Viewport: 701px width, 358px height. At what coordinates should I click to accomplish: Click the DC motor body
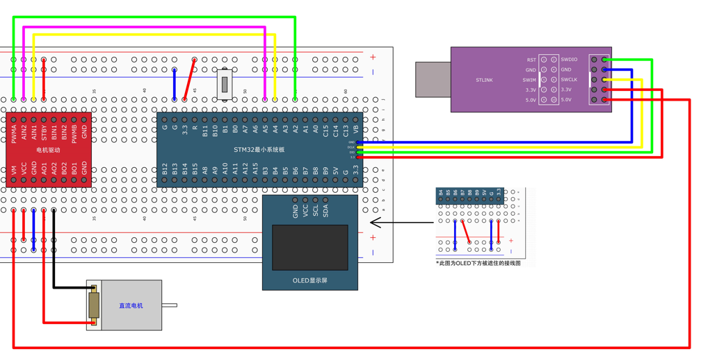131,305
